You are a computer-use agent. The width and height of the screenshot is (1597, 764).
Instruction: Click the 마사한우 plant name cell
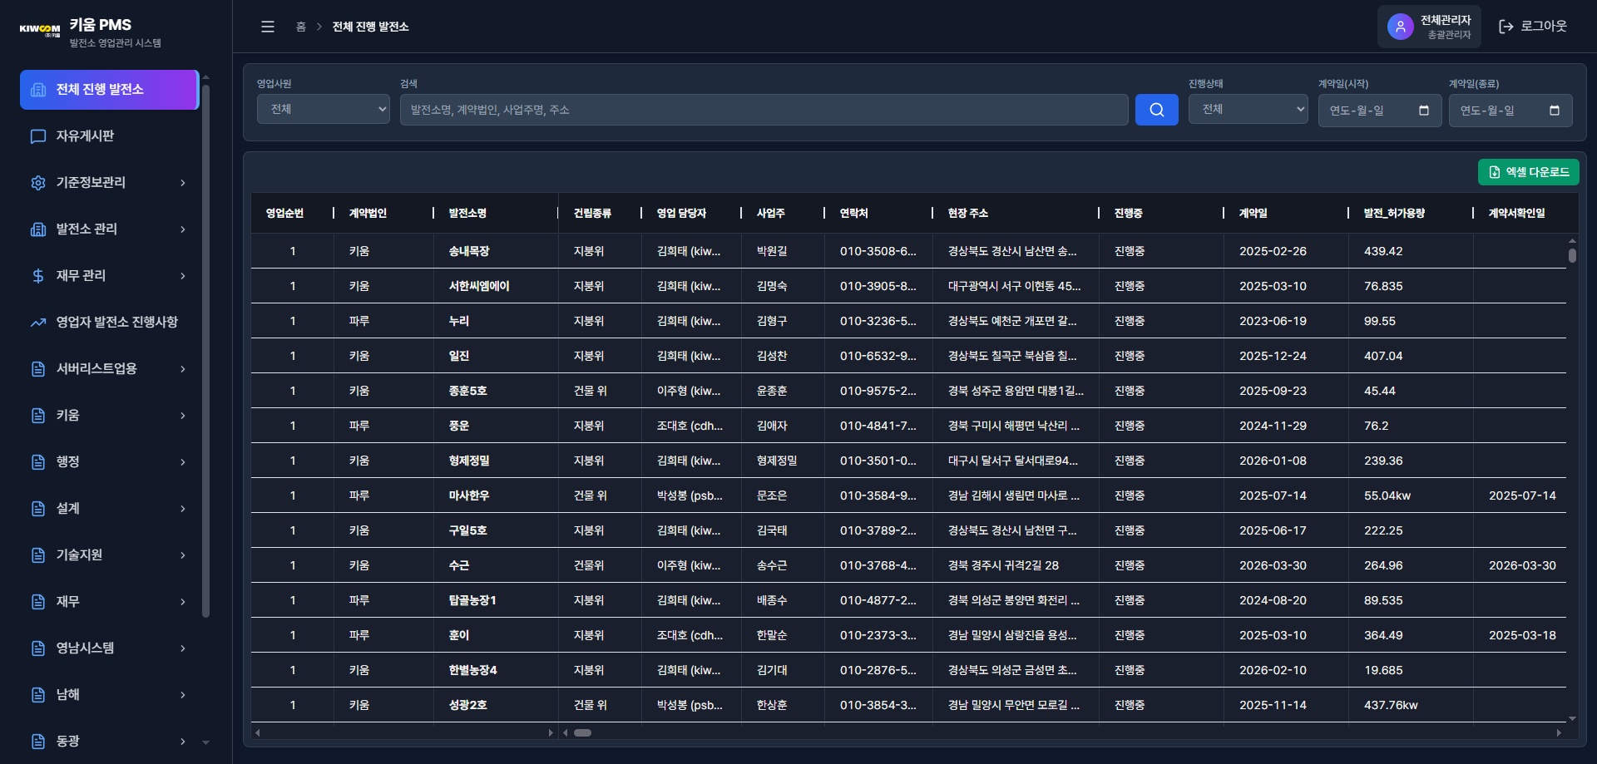469,495
